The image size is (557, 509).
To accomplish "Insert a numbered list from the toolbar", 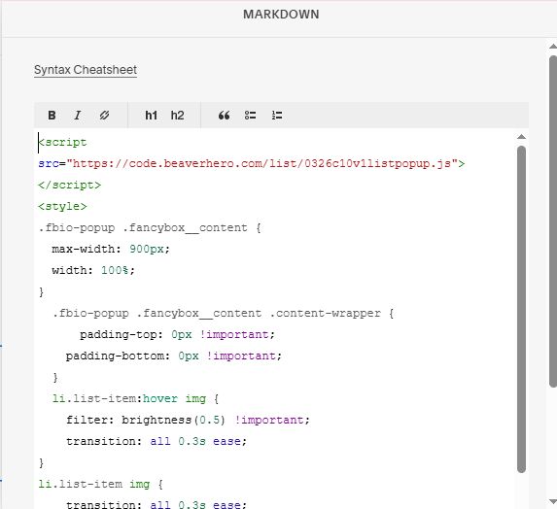I will click(277, 115).
